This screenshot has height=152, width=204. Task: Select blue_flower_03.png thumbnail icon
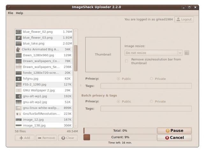pyautogui.click(x=18, y=38)
